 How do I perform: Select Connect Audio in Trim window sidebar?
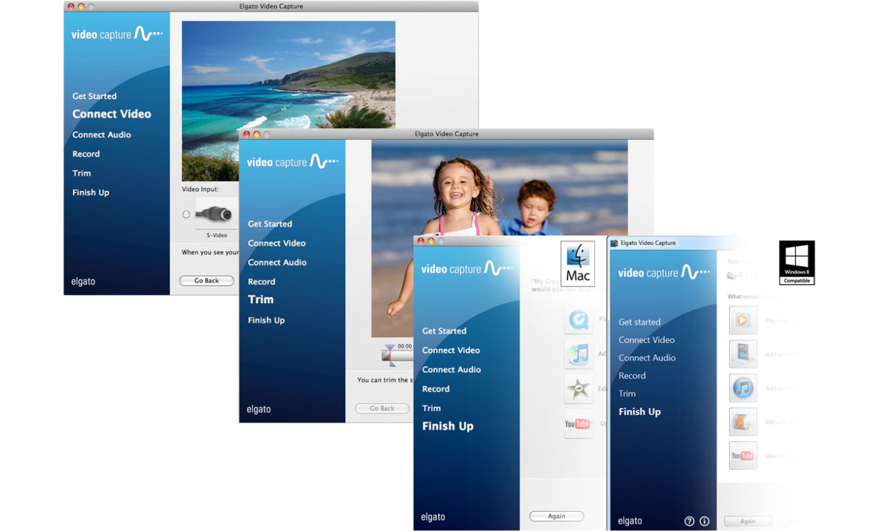277,262
